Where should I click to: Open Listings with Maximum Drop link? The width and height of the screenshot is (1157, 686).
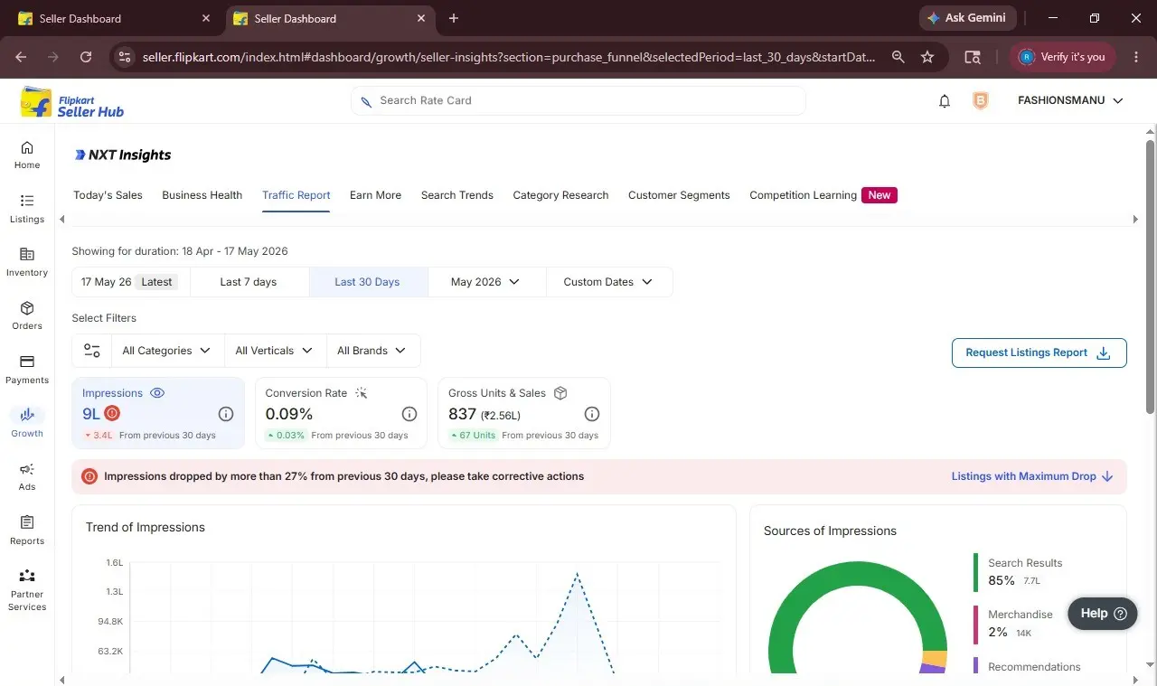1032,476
